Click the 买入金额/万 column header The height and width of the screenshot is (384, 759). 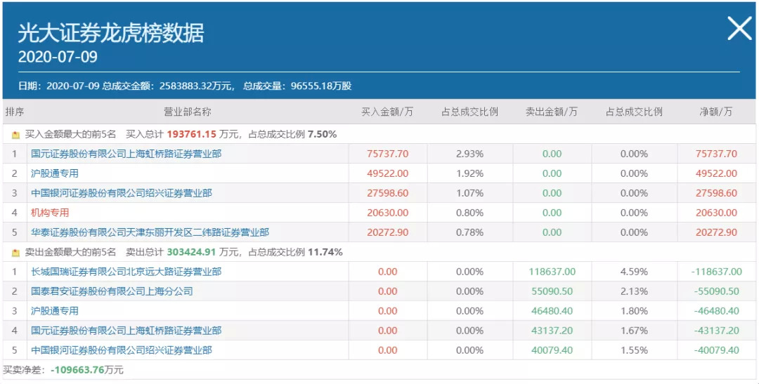click(x=387, y=112)
